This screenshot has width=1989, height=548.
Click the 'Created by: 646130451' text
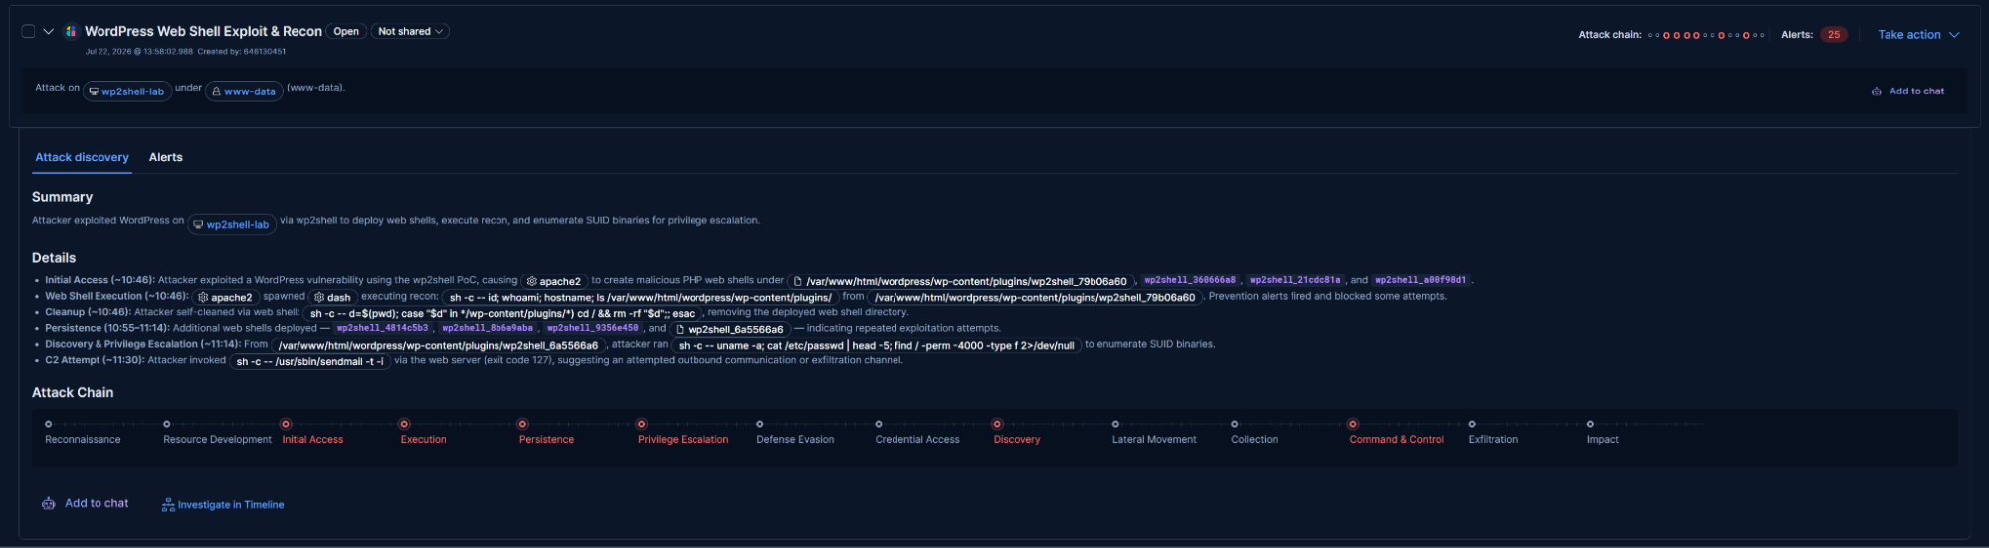click(x=242, y=51)
